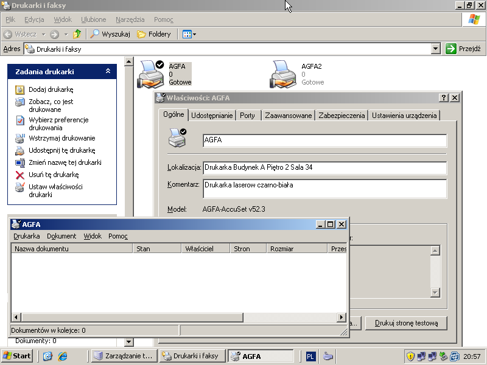Click the help question mark in Właściwości dialog
This screenshot has width=487, height=365.
(444, 98)
